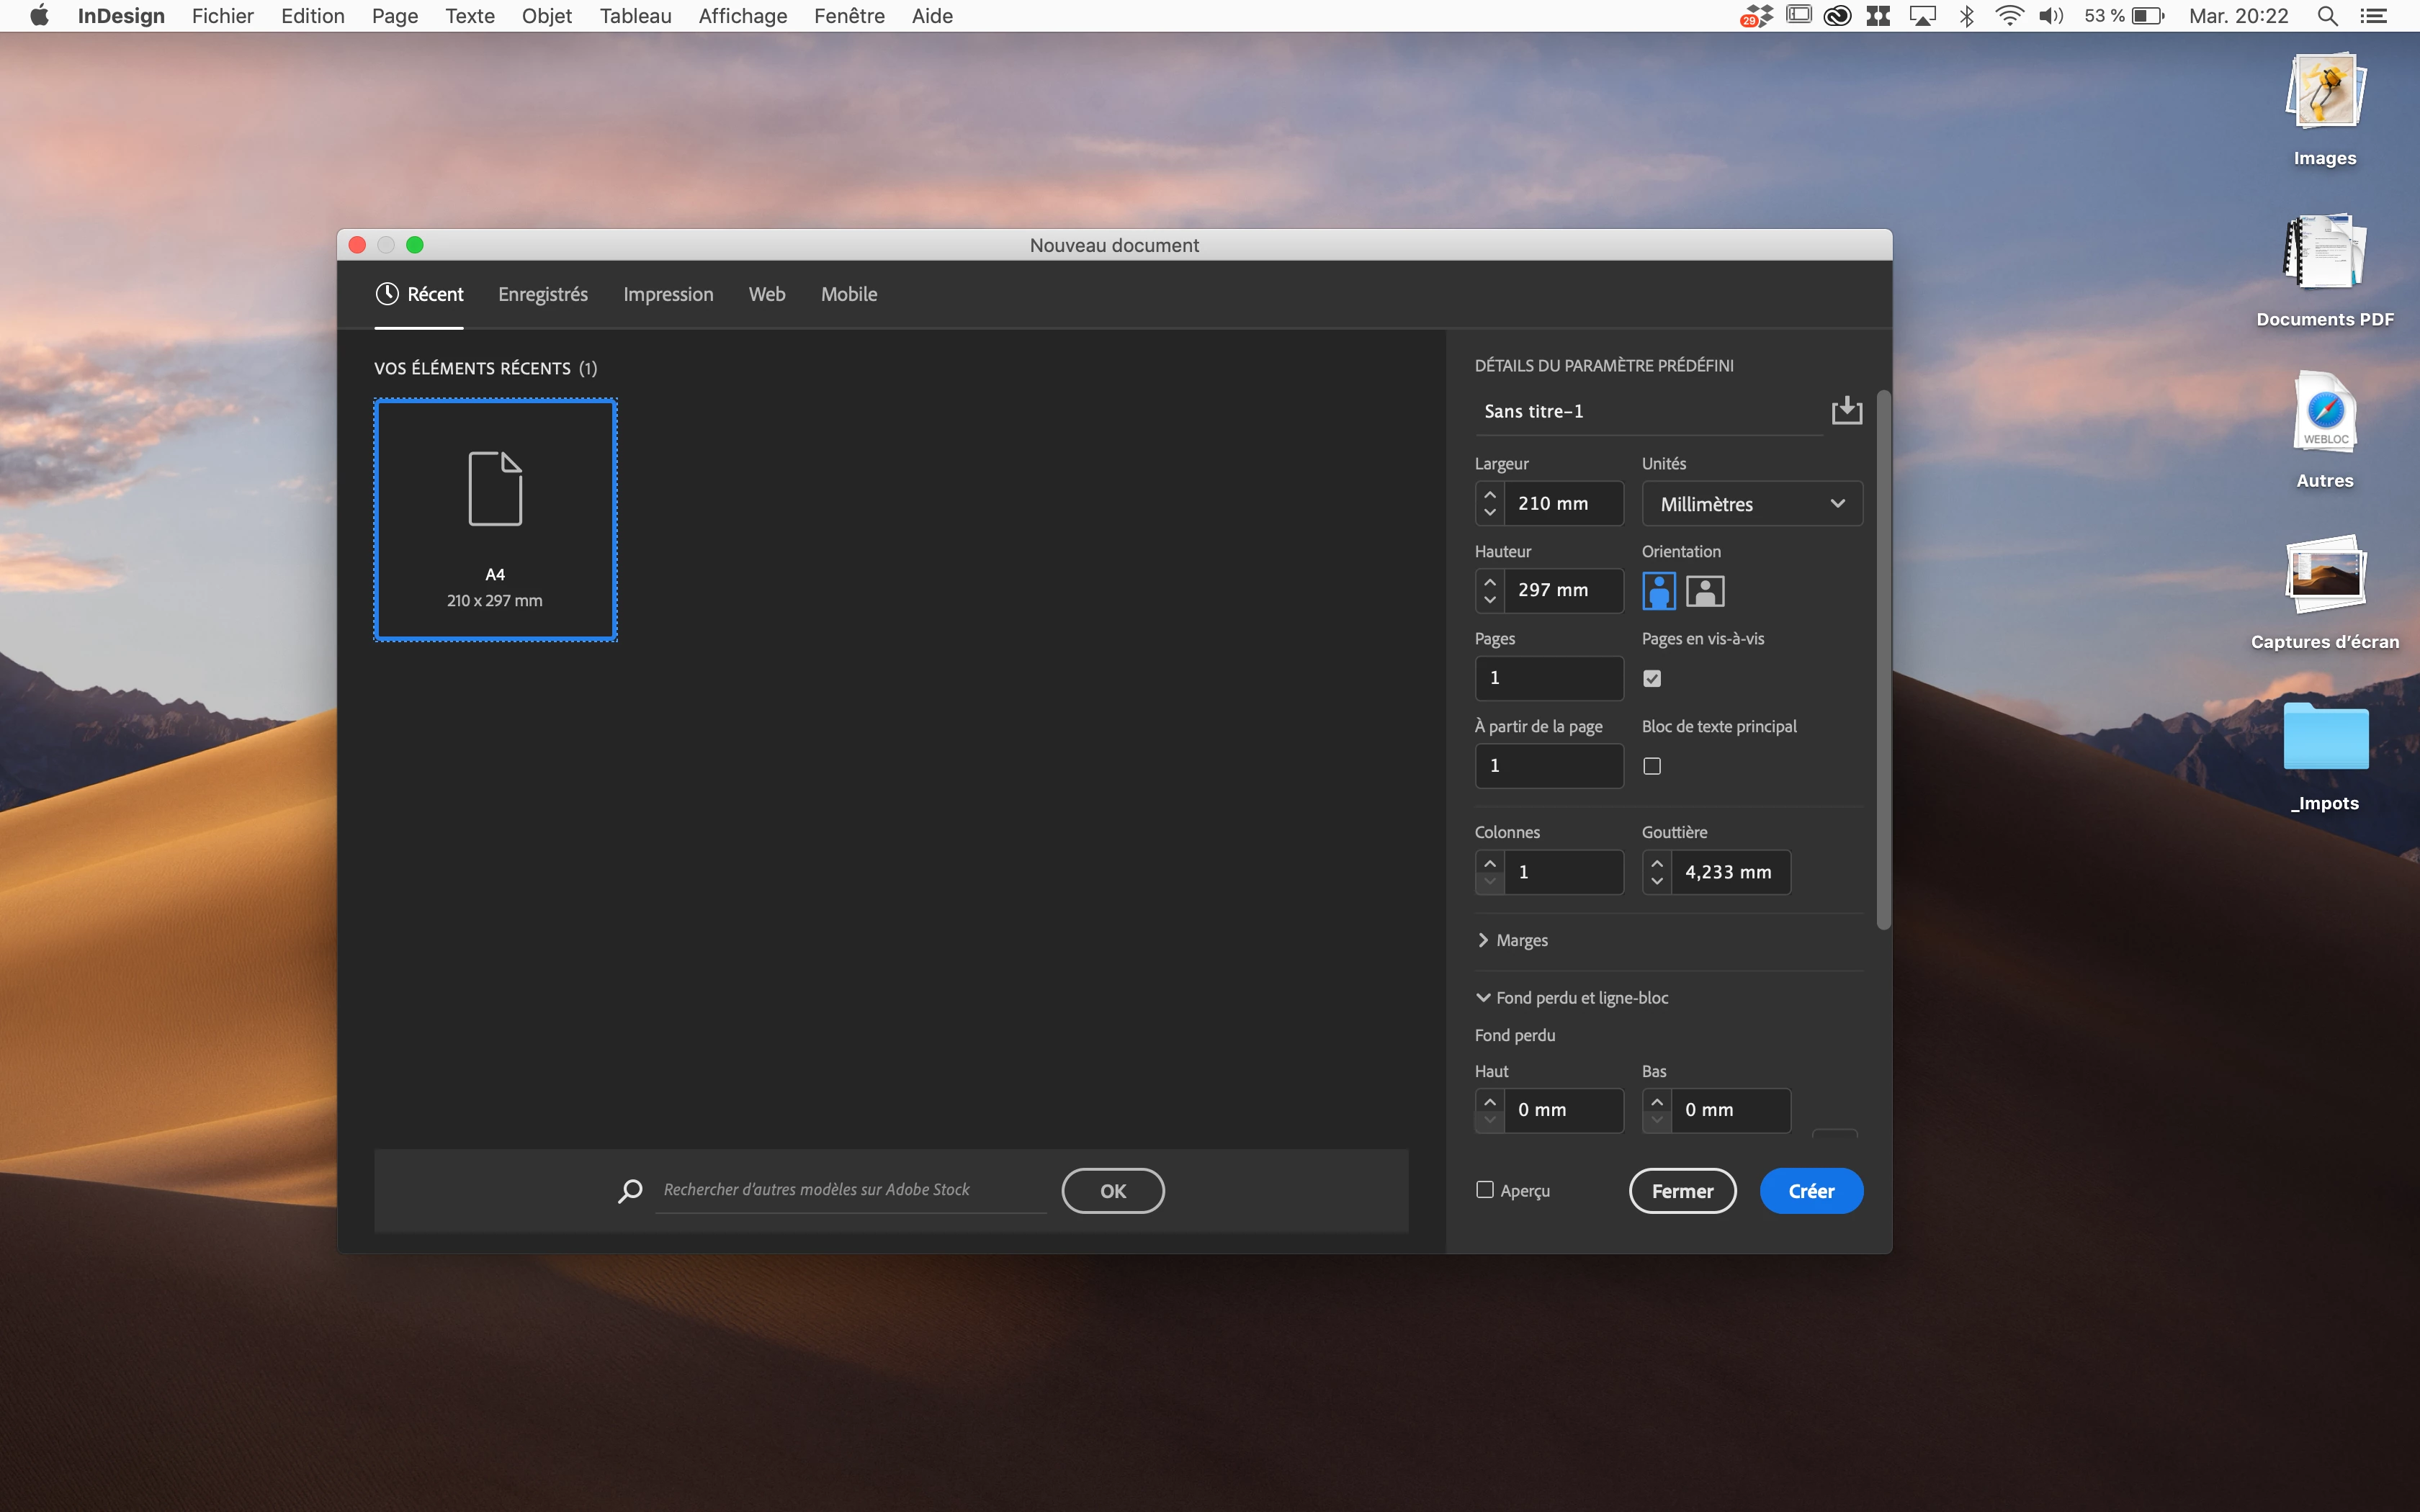
Task: Open the Millimètres units dropdown
Action: click(1751, 504)
